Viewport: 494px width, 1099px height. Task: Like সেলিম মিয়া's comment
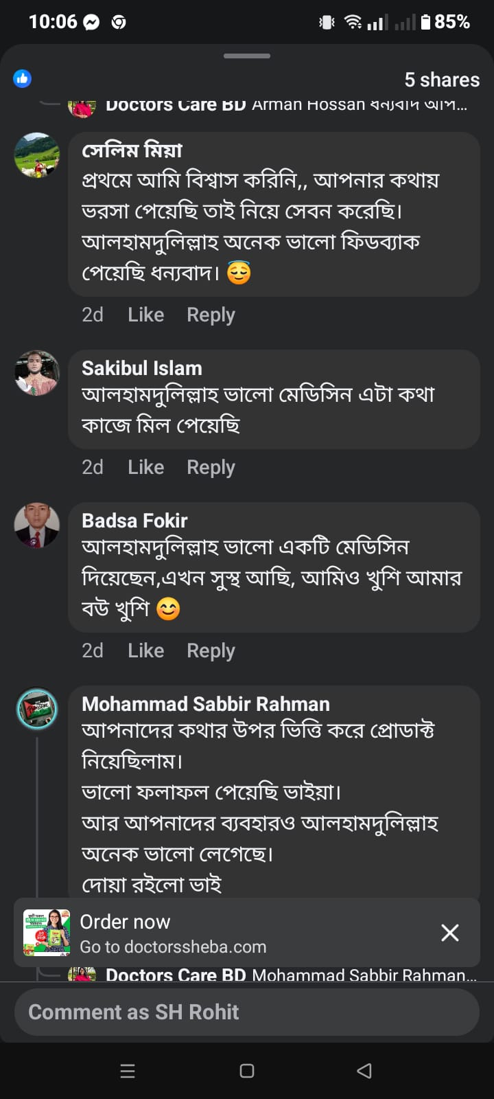[145, 315]
